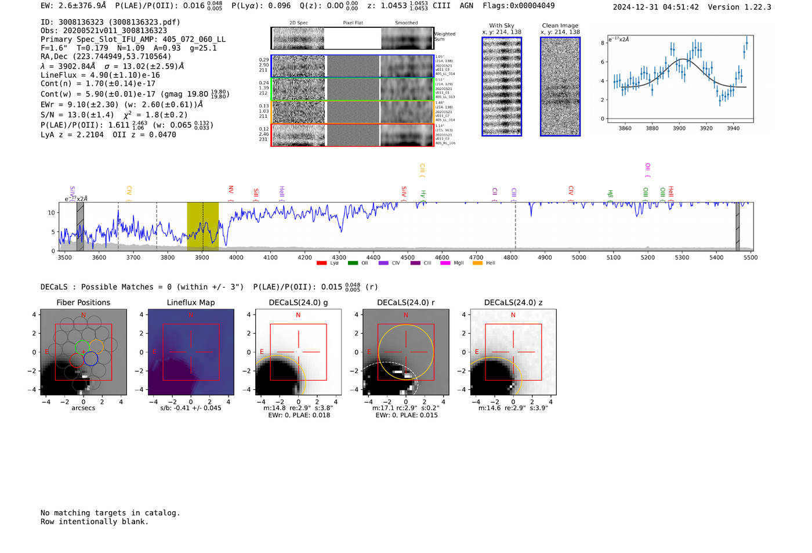
Task: Open the DECaLS(24.0) z image
Action: [x=513, y=352]
